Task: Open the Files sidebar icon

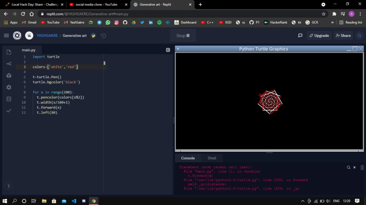Action: [9, 52]
